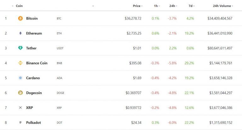Sort by the Coin column header

(x=19, y=6)
